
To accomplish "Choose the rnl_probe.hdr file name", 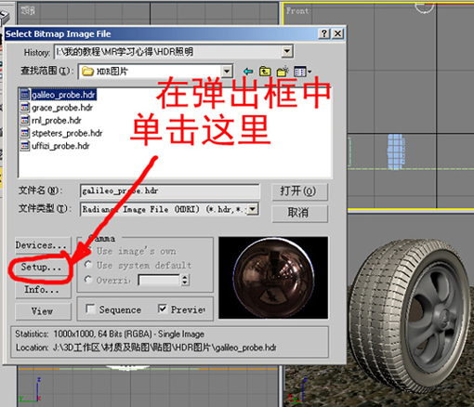I will click(57, 120).
